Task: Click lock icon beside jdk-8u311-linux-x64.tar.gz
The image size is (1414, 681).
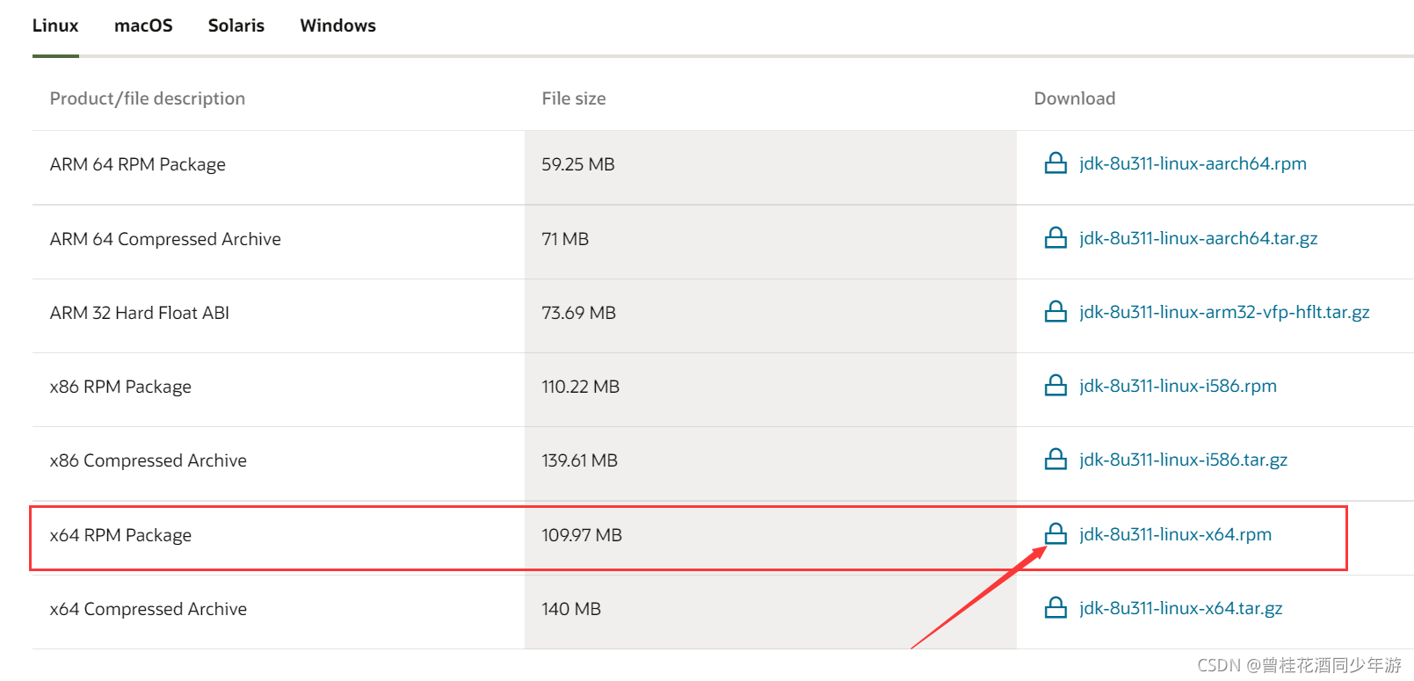Action: [x=1055, y=608]
